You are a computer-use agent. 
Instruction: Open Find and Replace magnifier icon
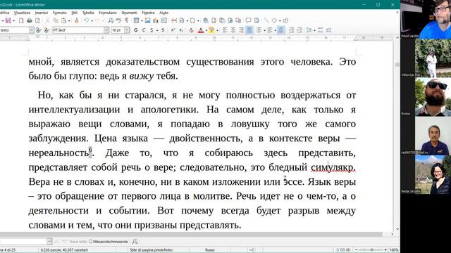pos(111,20)
